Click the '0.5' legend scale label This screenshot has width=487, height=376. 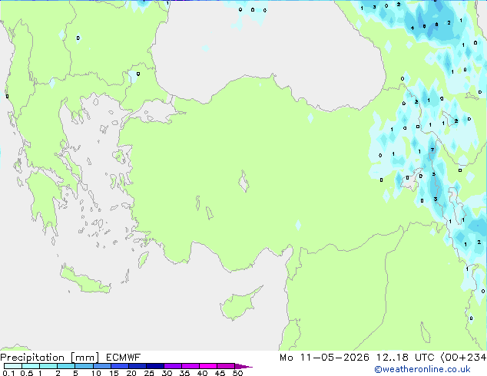[27, 373]
